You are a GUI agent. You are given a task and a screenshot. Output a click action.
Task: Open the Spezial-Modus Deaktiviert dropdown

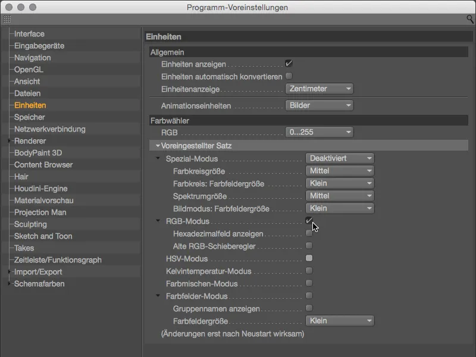tap(340, 158)
